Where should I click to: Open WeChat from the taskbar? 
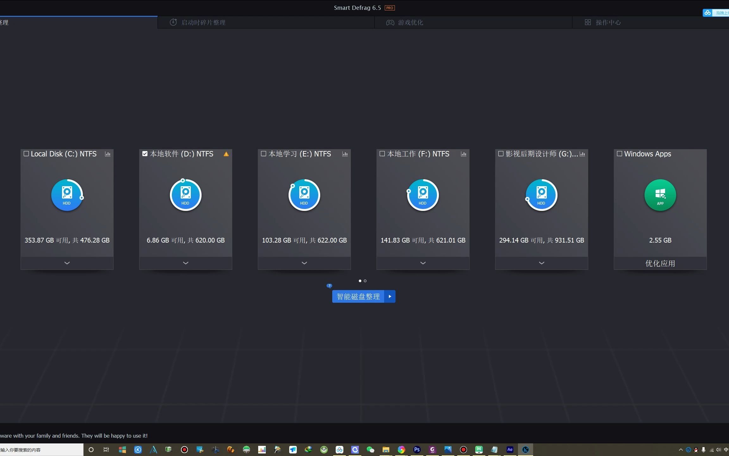[x=370, y=449]
